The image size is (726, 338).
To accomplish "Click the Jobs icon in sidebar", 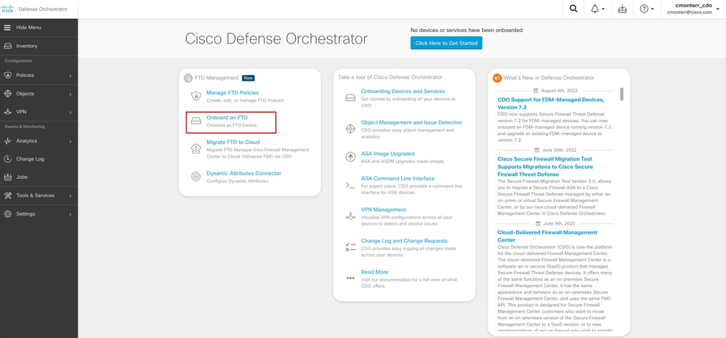I will (x=7, y=177).
